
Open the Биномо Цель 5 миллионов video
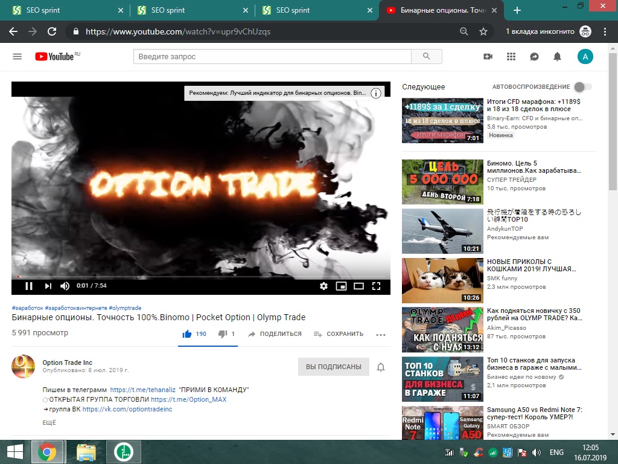pyautogui.click(x=442, y=181)
